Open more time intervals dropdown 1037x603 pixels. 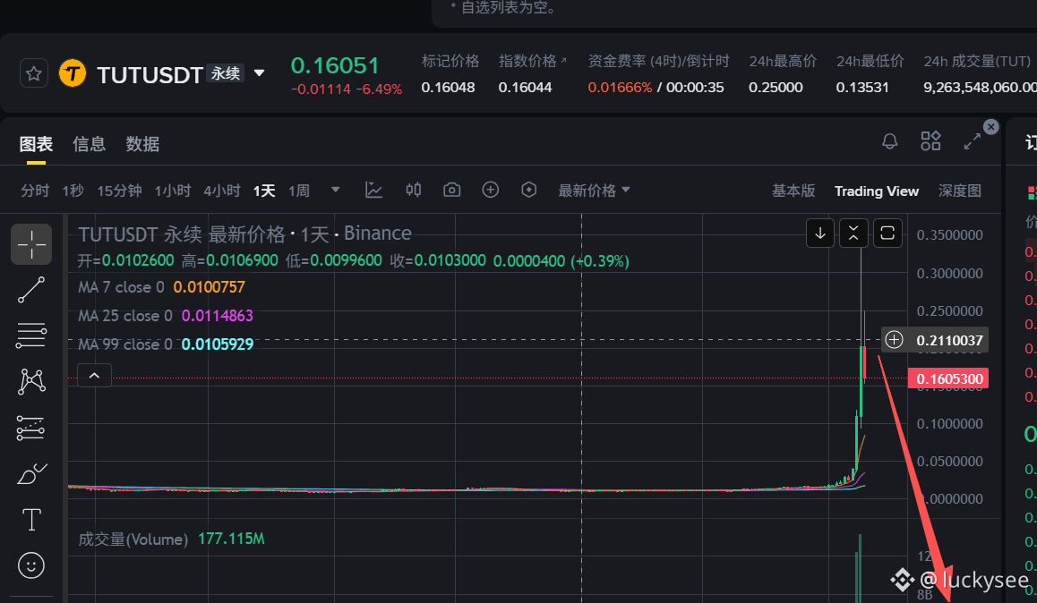[335, 191]
